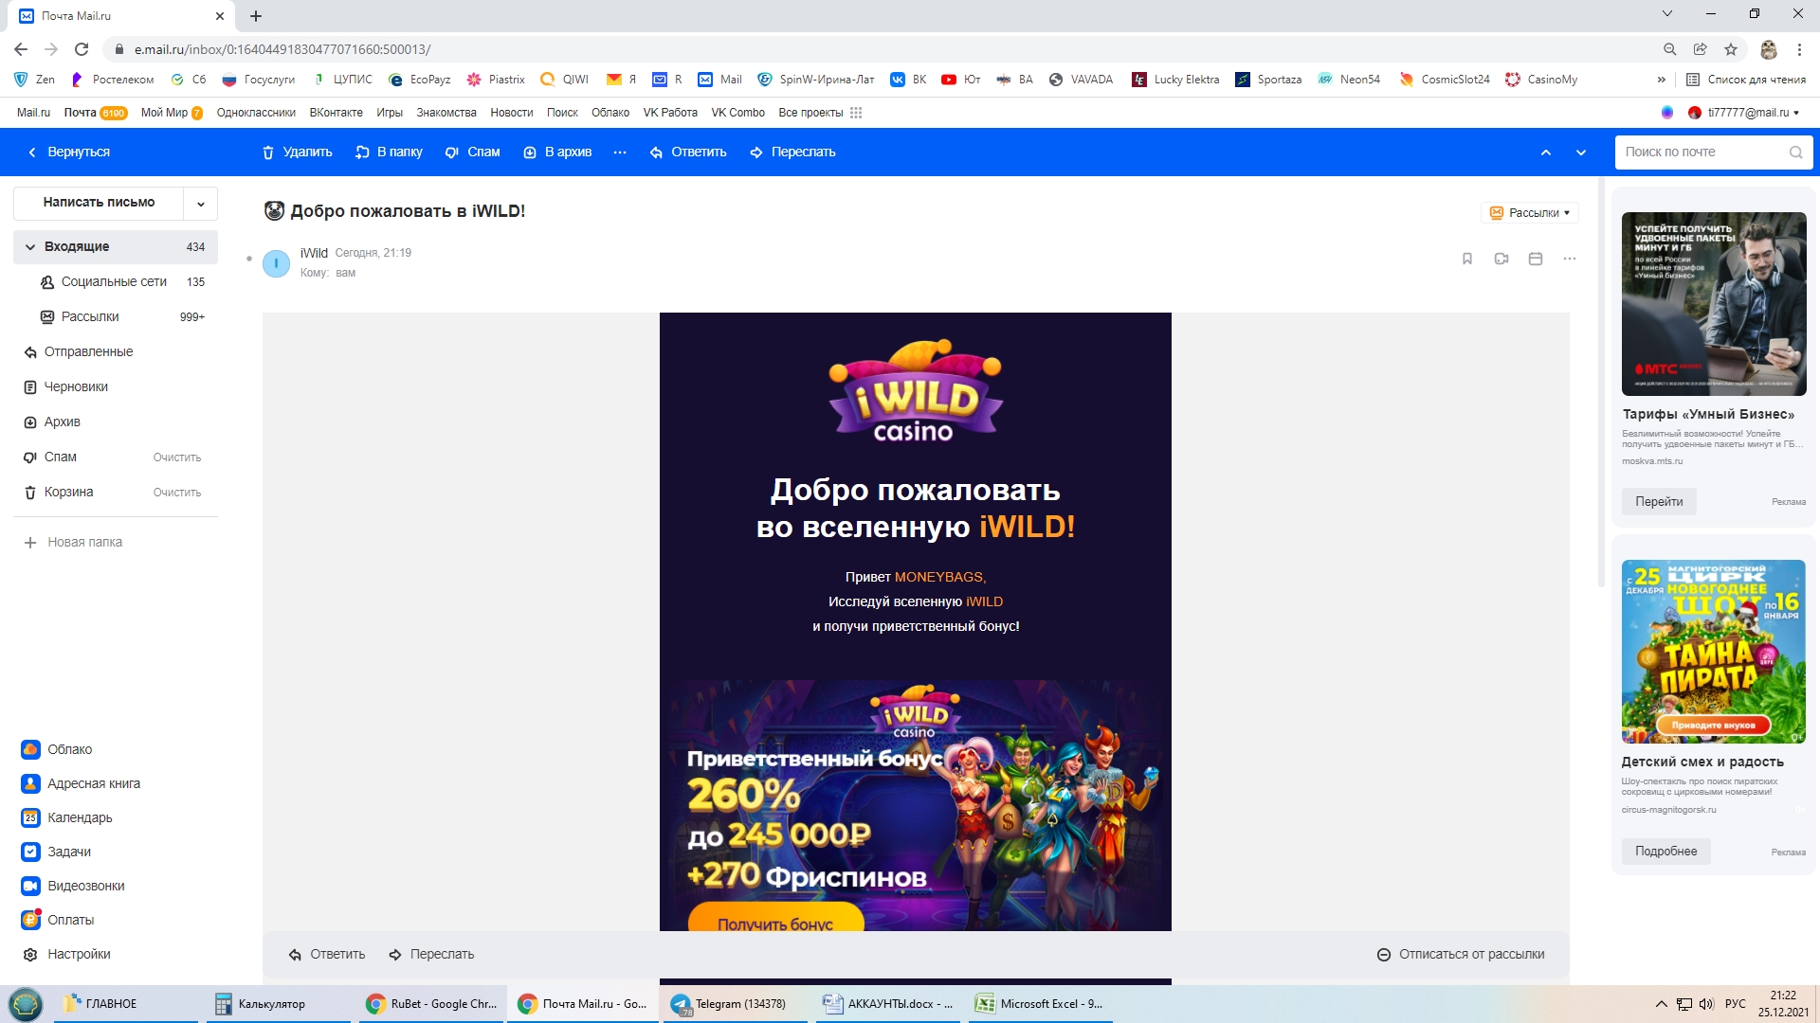Open the Рассылки category dropdown

1530,213
